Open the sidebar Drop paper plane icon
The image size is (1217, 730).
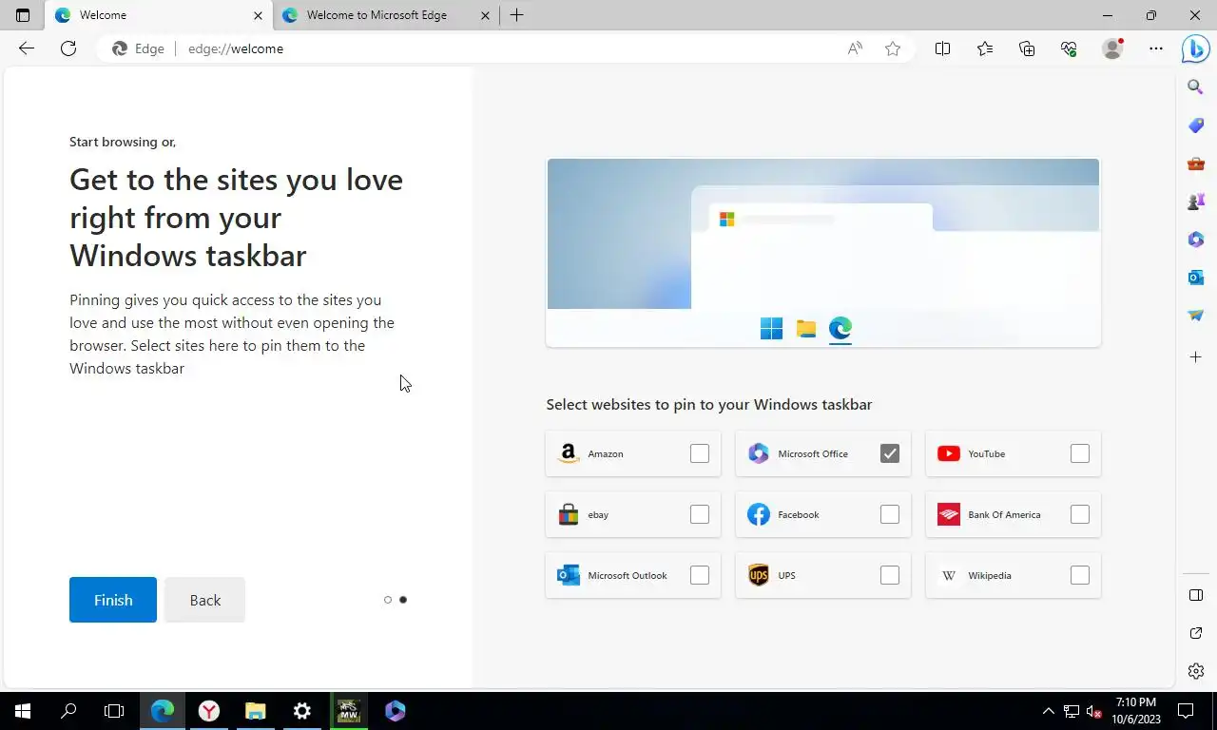click(x=1196, y=316)
